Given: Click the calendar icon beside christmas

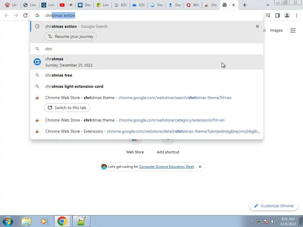Looking at the screenshot, I should coord(37,62).
